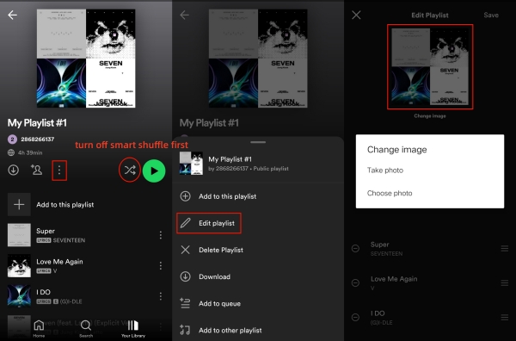Tap the back arrow in the middle dimmed screen
The width and height of the screenshot is (516, 341).
184,15
